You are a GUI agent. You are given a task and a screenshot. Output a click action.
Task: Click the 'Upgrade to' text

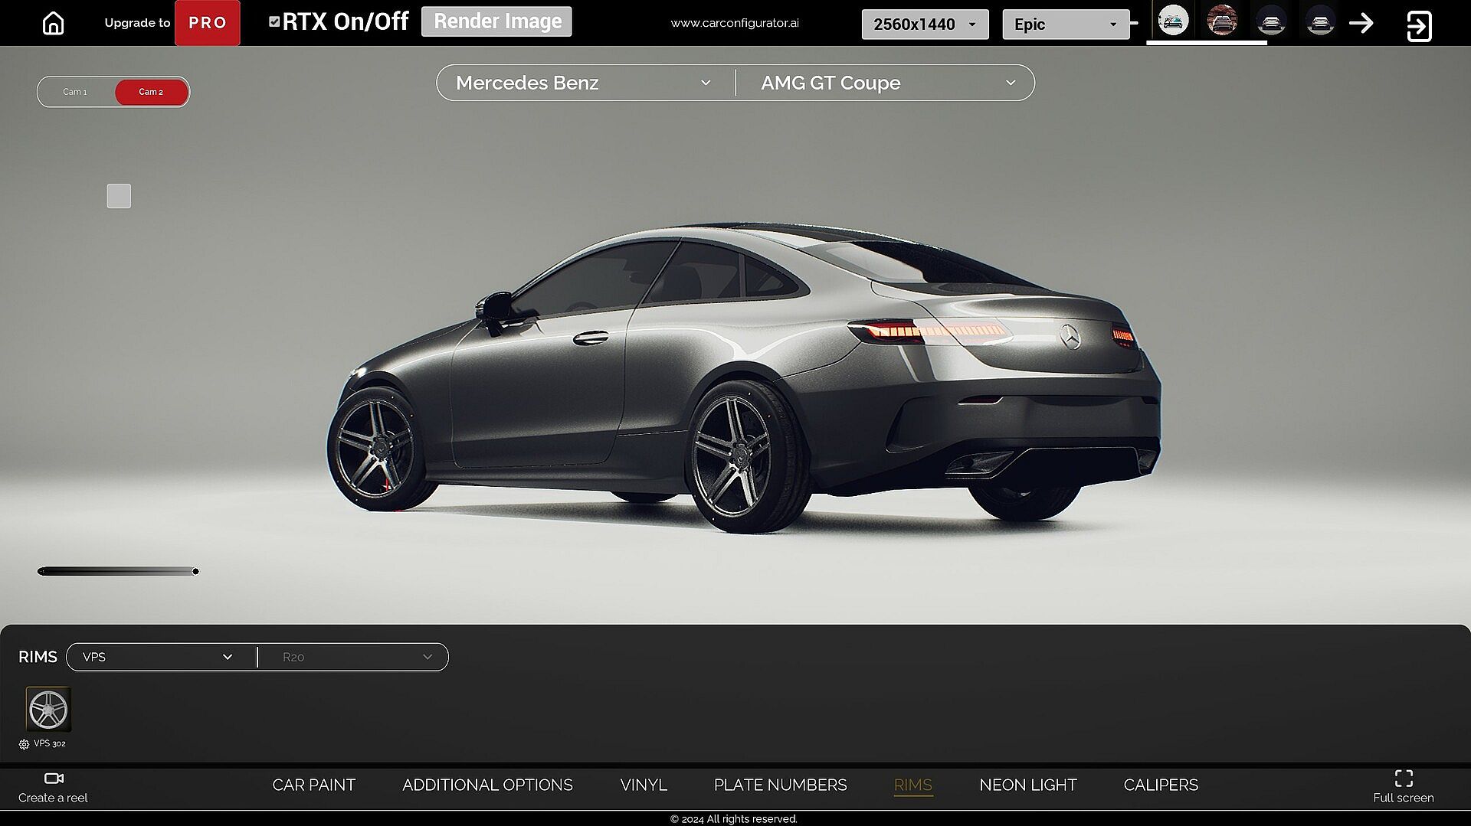tap(137, 23)
